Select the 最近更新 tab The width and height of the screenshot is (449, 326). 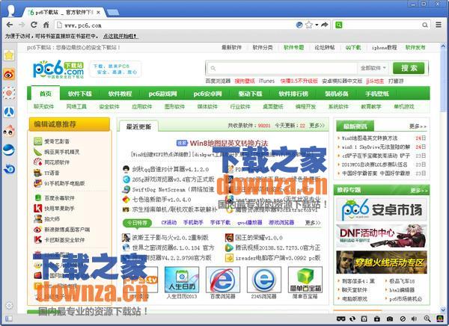(138, 126)
